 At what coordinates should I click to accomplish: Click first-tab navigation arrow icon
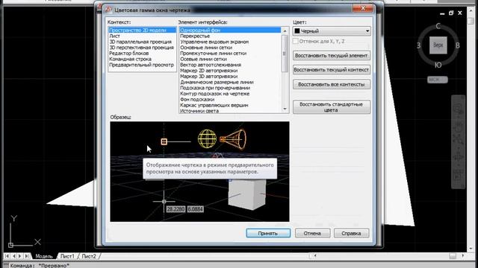click(x=7, y=256)
